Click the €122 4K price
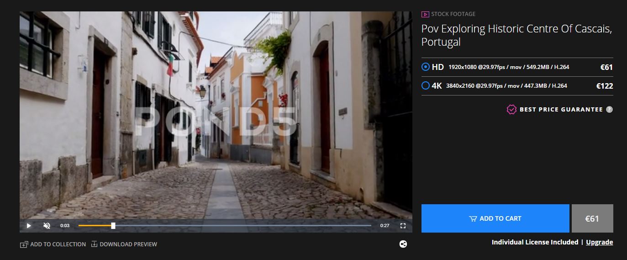 pyautogui.click(x=605, y=86)
